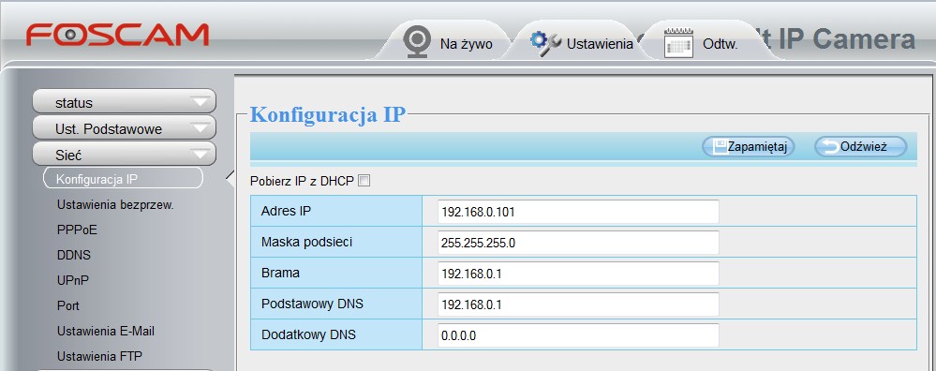Click the Podstawowy DNS label
The height and width of the screenshot is (371, 936).
pos(312,304)
